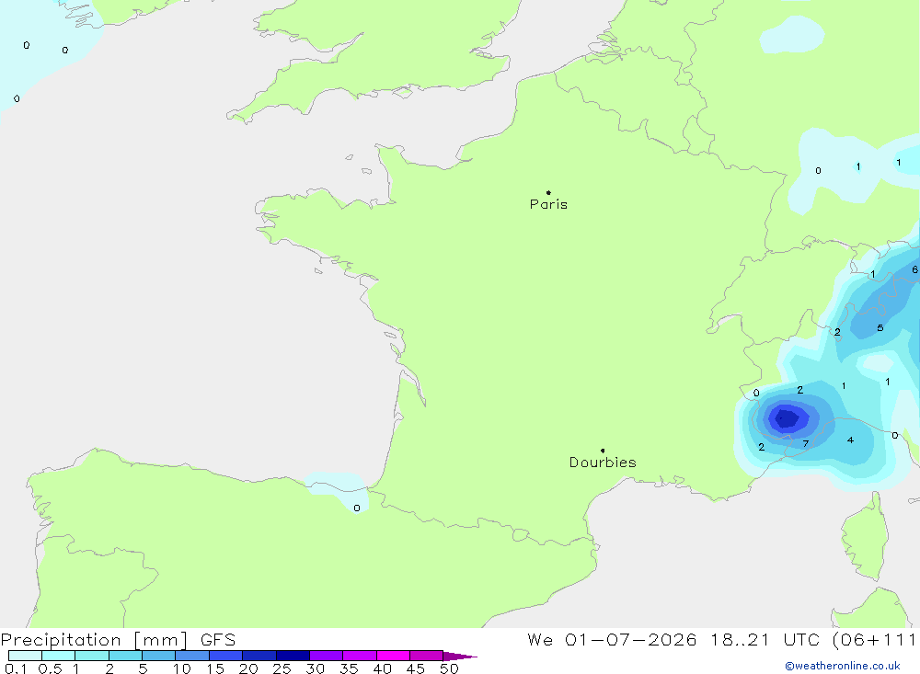Click the map precipitation value 7
This screenshot has width=920, height=674.
806,444
